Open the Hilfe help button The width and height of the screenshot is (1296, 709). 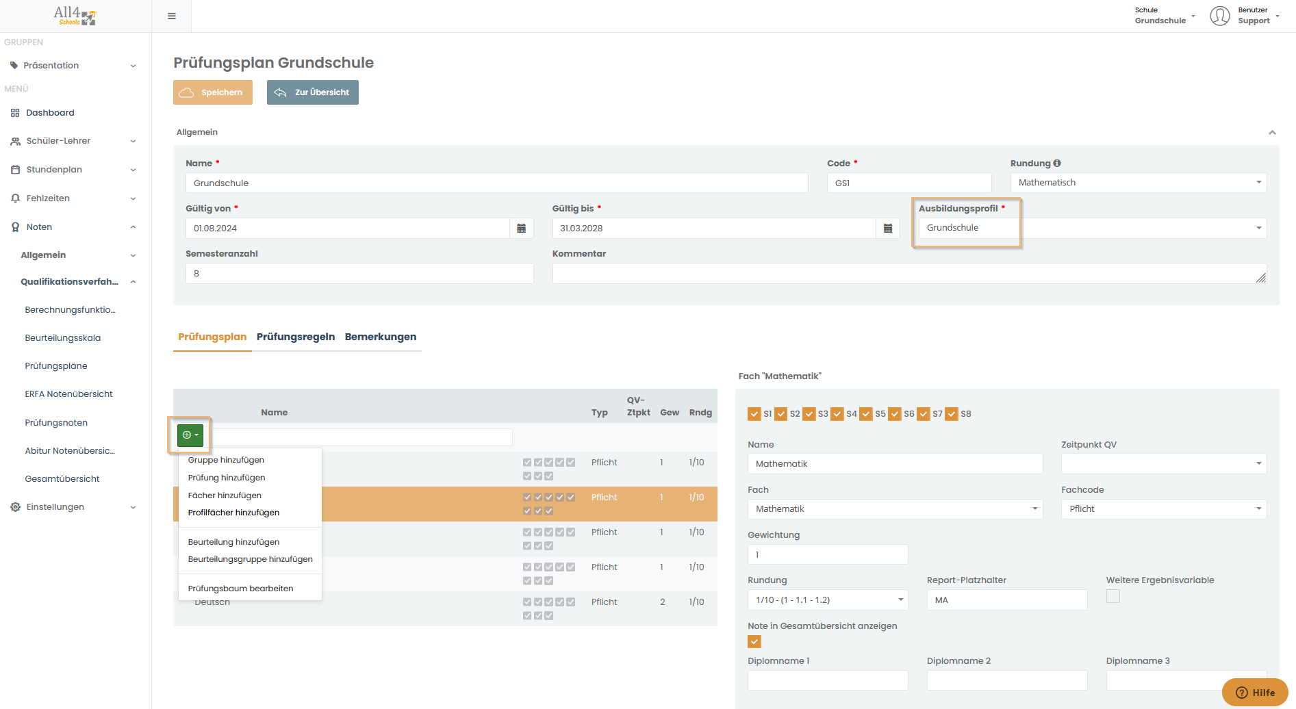tap(1255, 693)
